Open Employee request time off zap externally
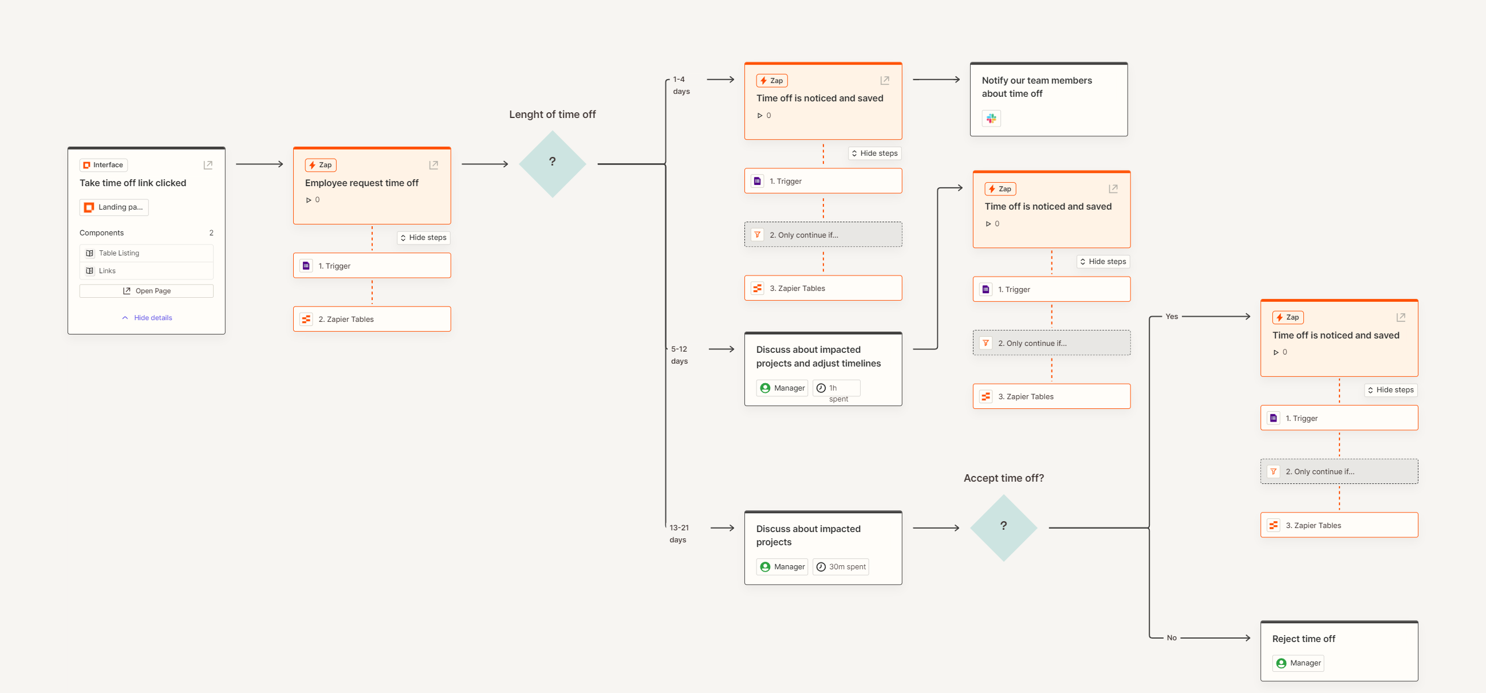The image size is (1486, 693). (x=434, y=165)
